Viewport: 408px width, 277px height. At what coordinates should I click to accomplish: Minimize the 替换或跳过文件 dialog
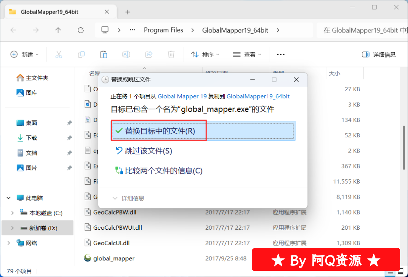click(252, 79)
